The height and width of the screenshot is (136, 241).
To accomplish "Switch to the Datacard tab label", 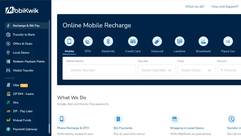I will [157, 51].
